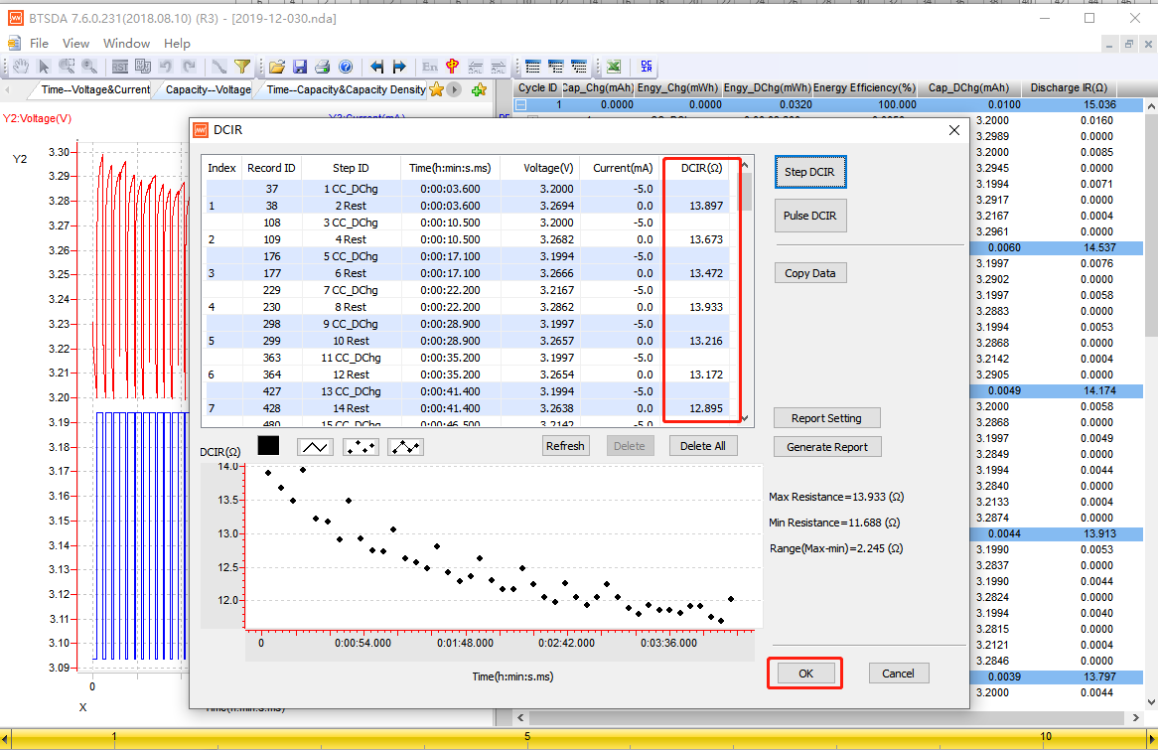The image size is (1158, 750).
Task: Switch to the Time--Voltage&Current tab
Action: point(95,89)
